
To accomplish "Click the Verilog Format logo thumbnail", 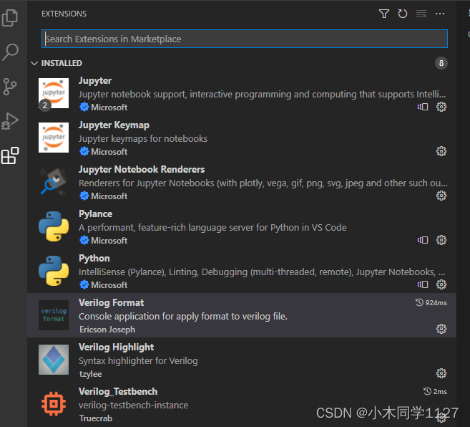I will (x=54, y=315).
